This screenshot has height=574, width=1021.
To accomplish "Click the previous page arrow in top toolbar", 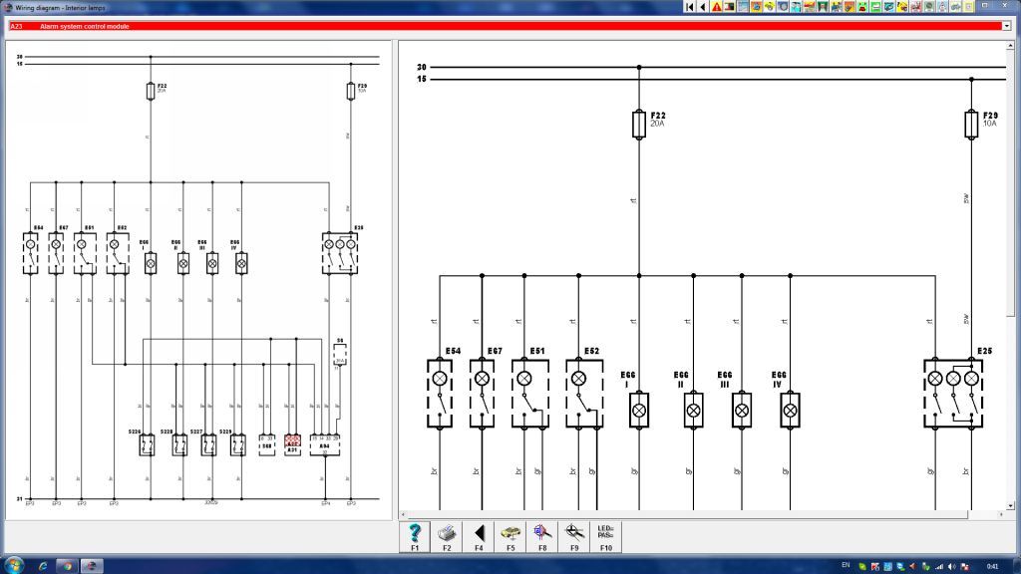I will [x=703, y=7].
